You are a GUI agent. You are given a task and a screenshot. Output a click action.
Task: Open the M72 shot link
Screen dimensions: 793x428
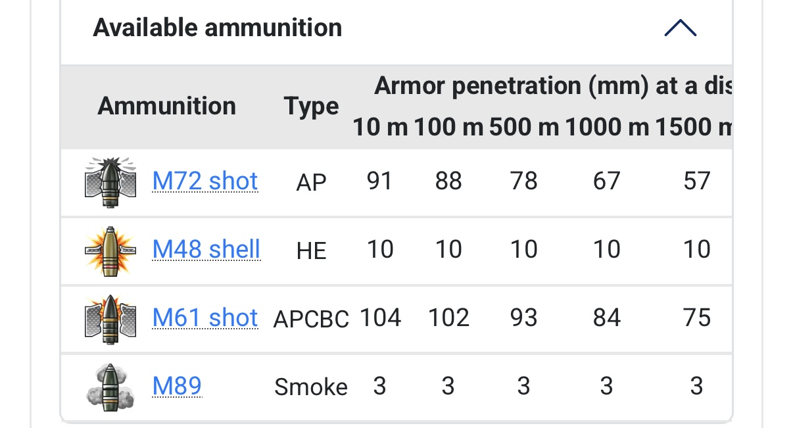coord(205,181)
